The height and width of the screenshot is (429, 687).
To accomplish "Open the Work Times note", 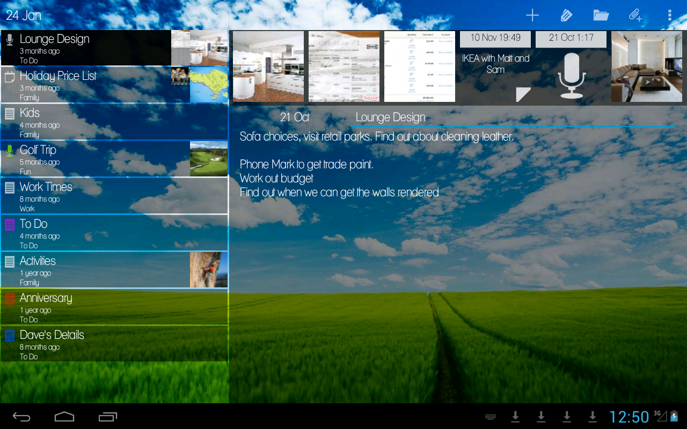I will [86, 196].
